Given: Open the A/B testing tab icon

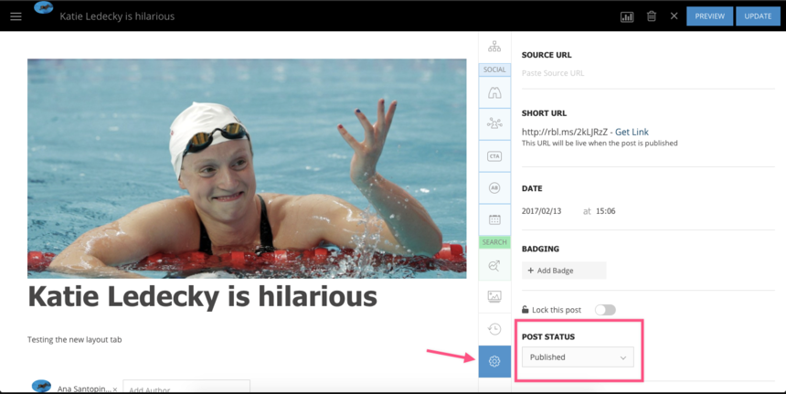Looking at the screenshot, I should (494, 187).
